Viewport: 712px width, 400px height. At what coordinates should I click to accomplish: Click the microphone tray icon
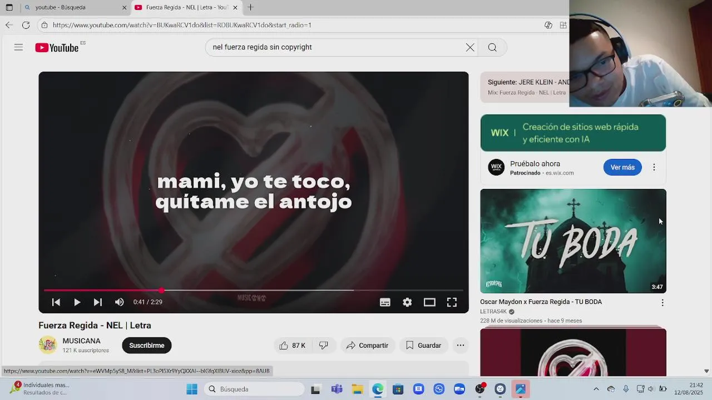tap(626, 389)
